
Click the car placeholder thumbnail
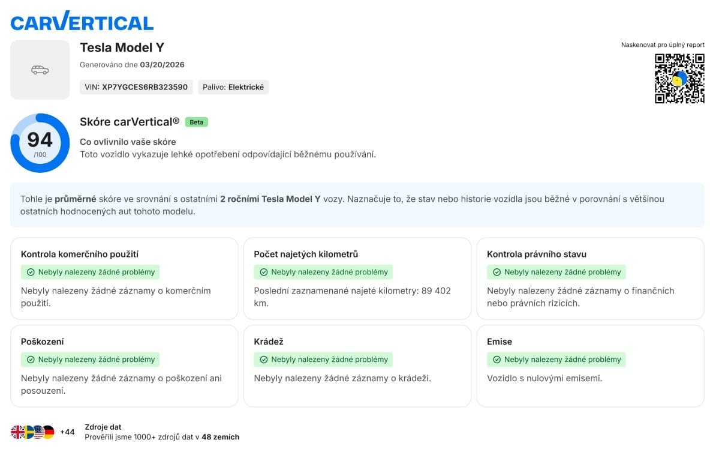[40, 70]
